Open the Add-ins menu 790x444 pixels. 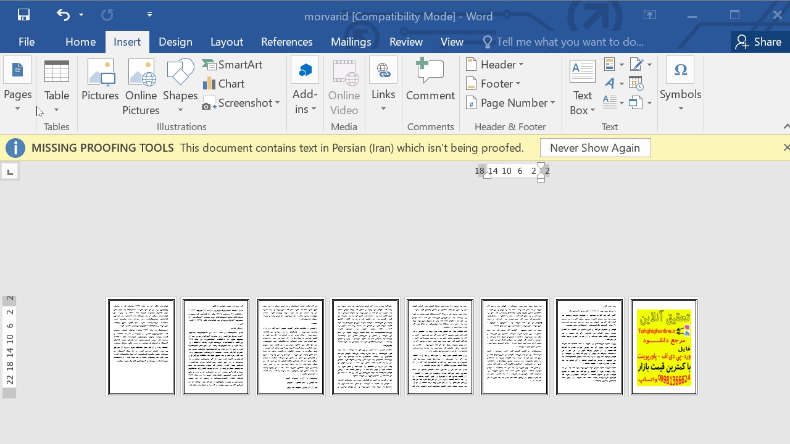tap(305, 86)
